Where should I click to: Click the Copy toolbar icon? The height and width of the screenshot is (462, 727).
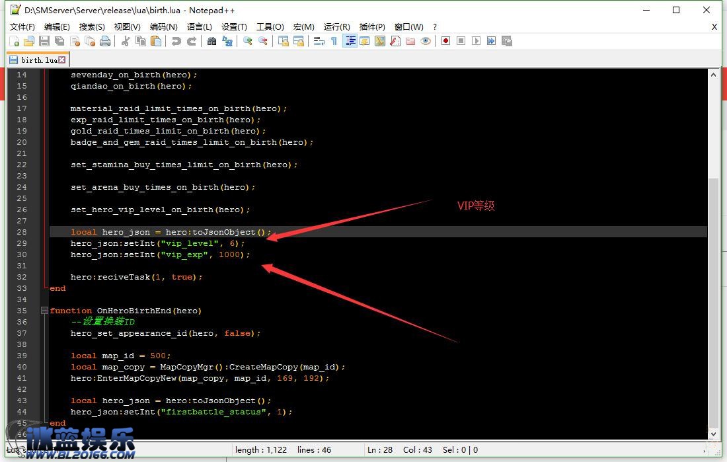coord(141,41)
